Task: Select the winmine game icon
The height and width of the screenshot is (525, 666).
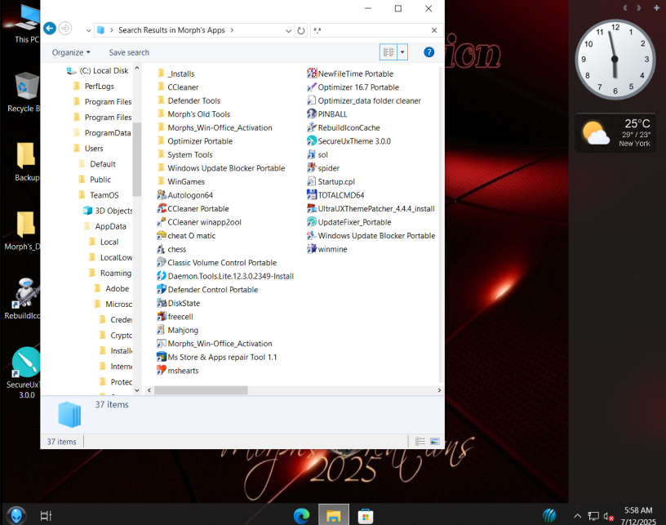Action: coord(327,249)
